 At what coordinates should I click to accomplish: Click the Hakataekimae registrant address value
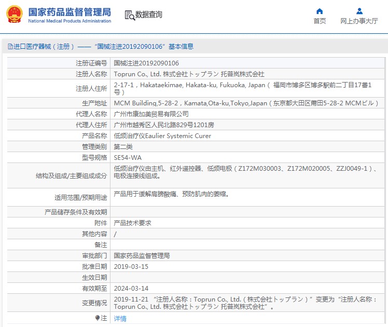point(243,88)
